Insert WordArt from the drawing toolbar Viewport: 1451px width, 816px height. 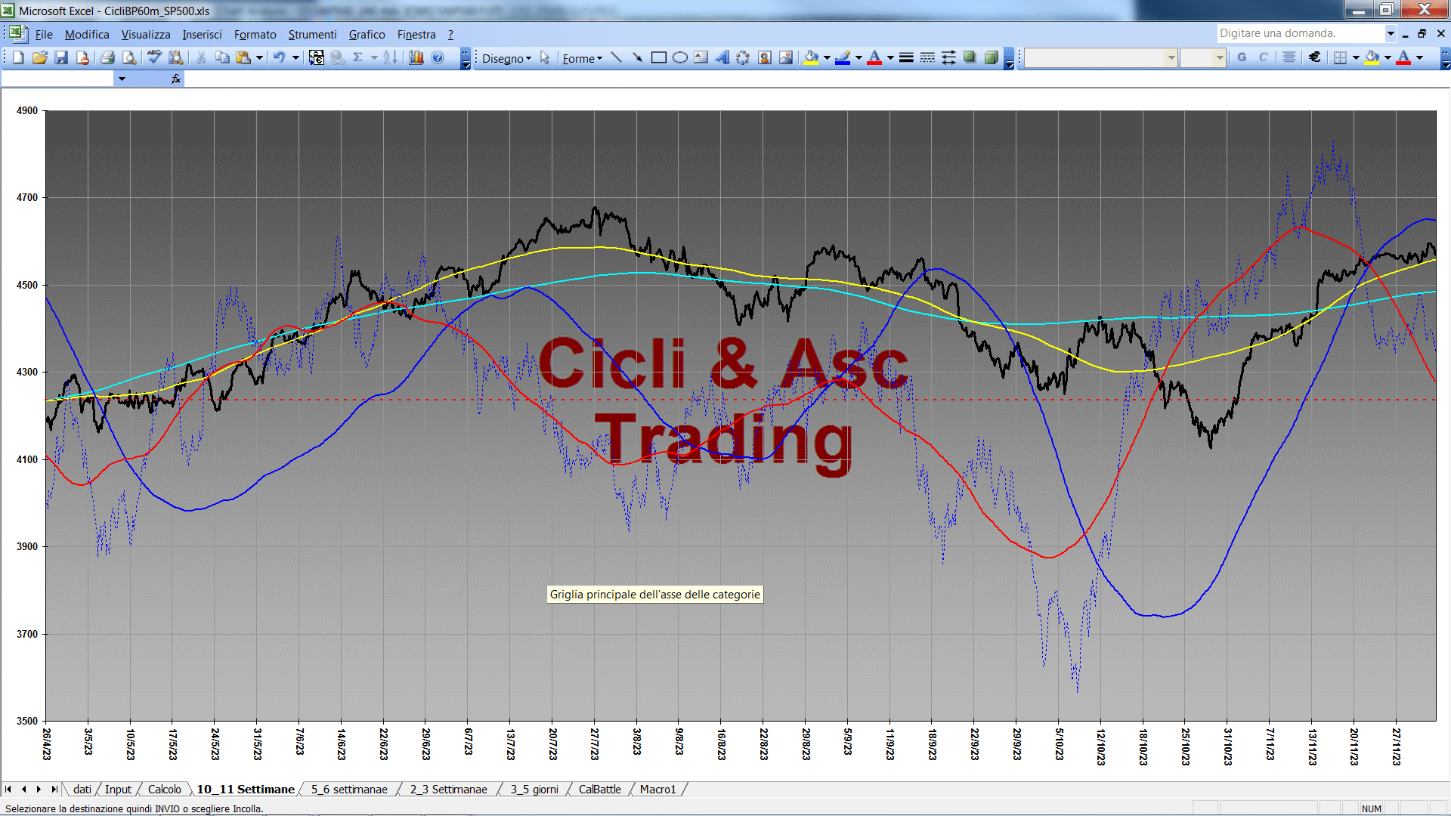coord(722,57)
